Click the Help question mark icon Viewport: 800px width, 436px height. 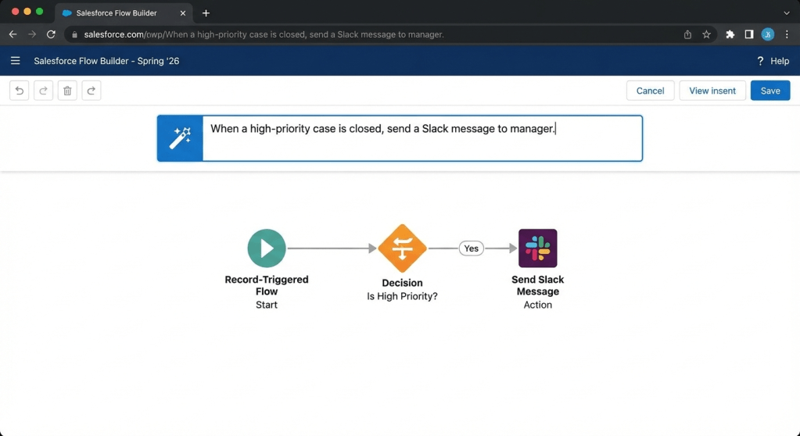pos(760,61)
